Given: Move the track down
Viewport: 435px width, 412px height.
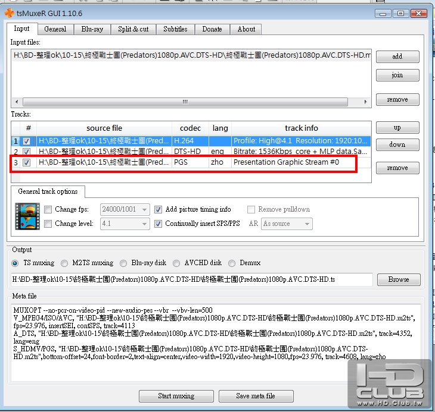Looking at the screenshot, I should tap(397, 144).
